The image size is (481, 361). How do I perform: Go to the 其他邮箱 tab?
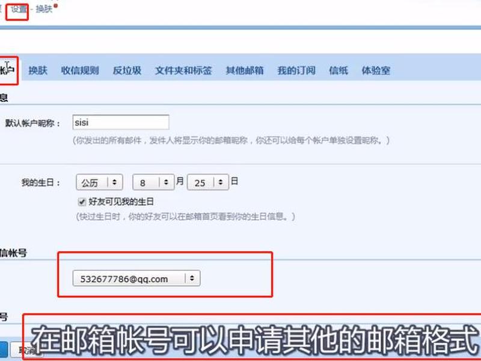(245, 70)
